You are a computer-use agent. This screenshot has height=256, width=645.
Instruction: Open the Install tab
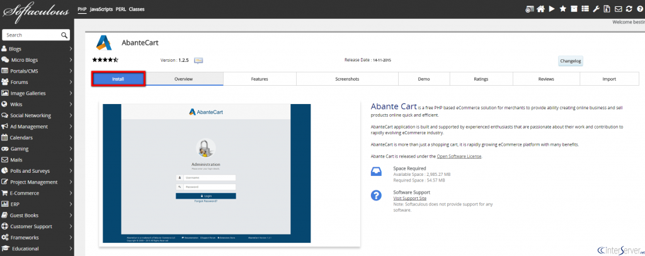point(118,79)
